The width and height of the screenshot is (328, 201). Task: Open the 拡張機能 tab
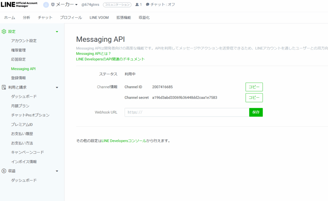pos(124,18)
